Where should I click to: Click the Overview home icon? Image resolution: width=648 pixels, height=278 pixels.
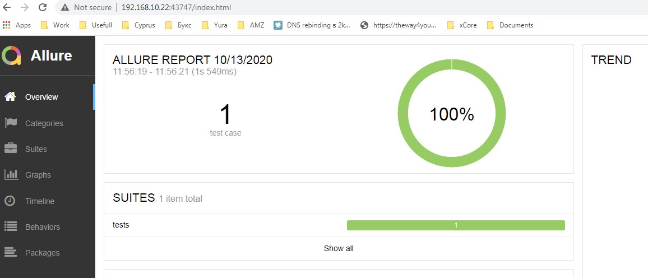(10, 96)
